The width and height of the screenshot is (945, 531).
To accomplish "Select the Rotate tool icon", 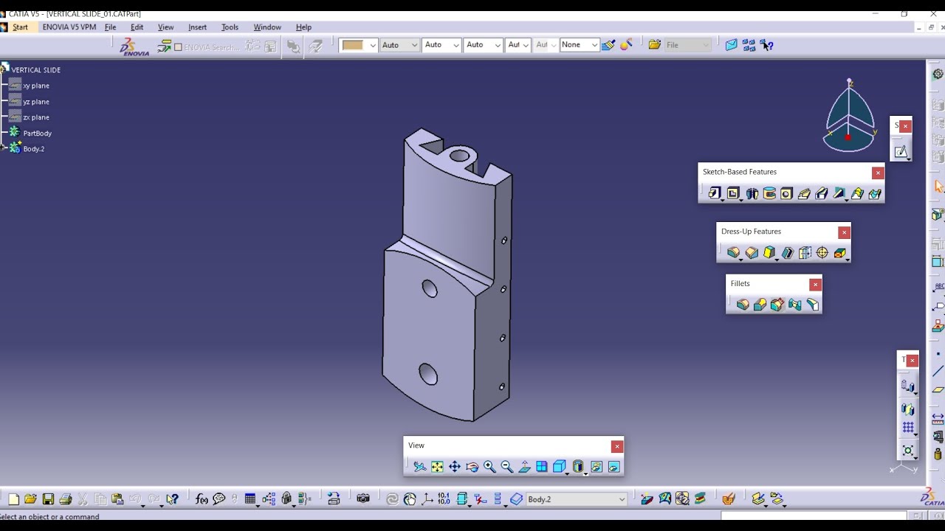I will tap(472, 466).
